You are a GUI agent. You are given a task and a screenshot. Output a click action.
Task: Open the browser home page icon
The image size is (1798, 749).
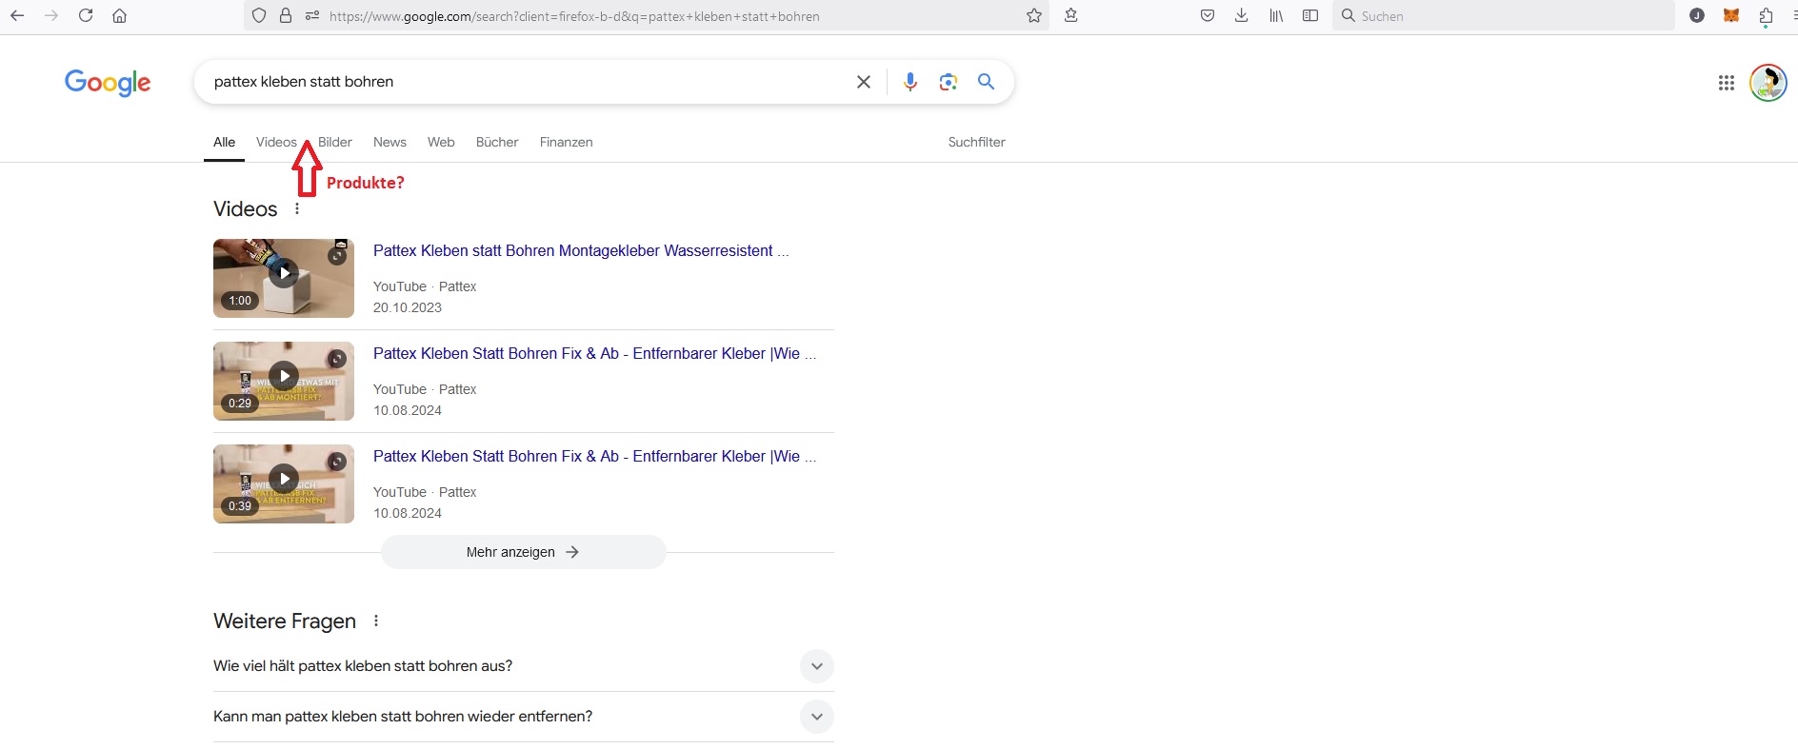[119, 15]
